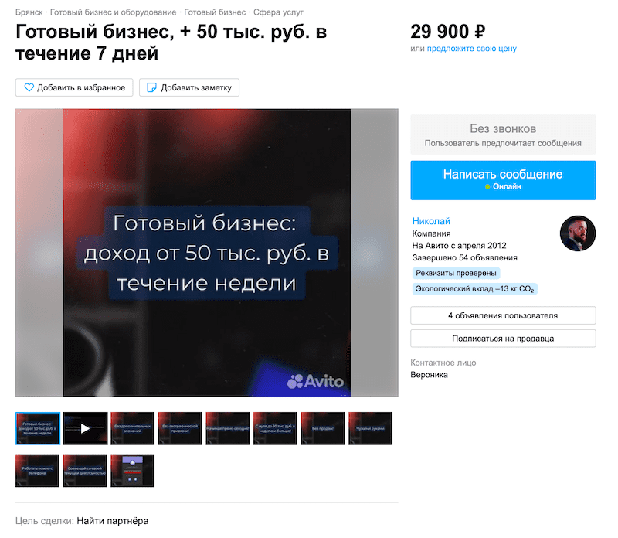Image resolution: width=618 pixels, height=538 pixels.
Task: Click the main listing image
Action: (x=207, y=253)
